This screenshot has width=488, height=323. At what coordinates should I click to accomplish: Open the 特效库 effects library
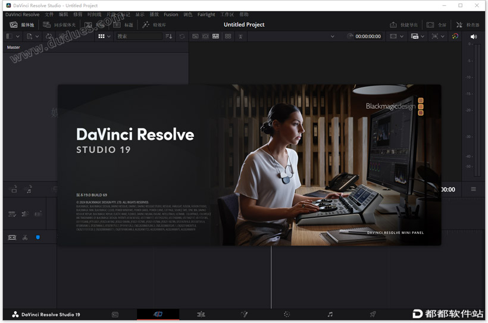pyautogui.click(x=154, y=25)
